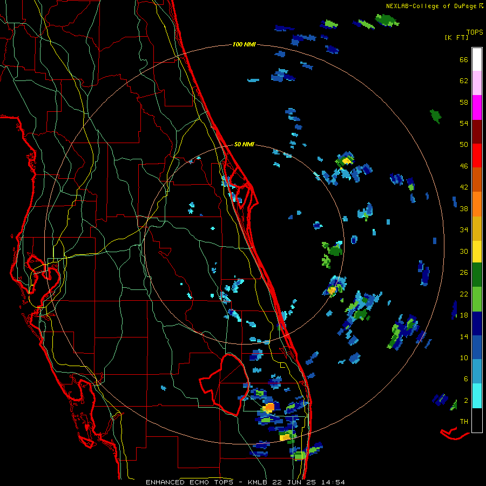Click the 'ENHANCED ECHO TOPS' caption text
The height and width of the screenshot is (486, 486).
click(191, 482)
